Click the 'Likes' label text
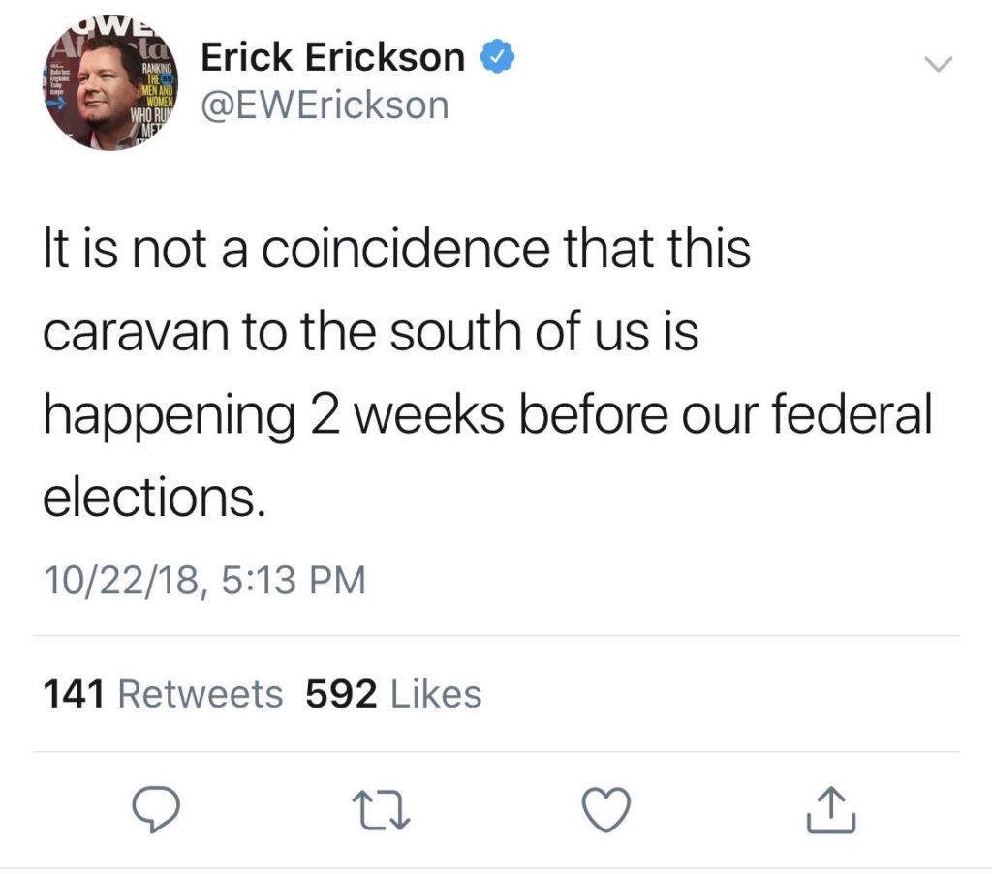The height and width of the screenshot is (874, 992). [437, 694]
